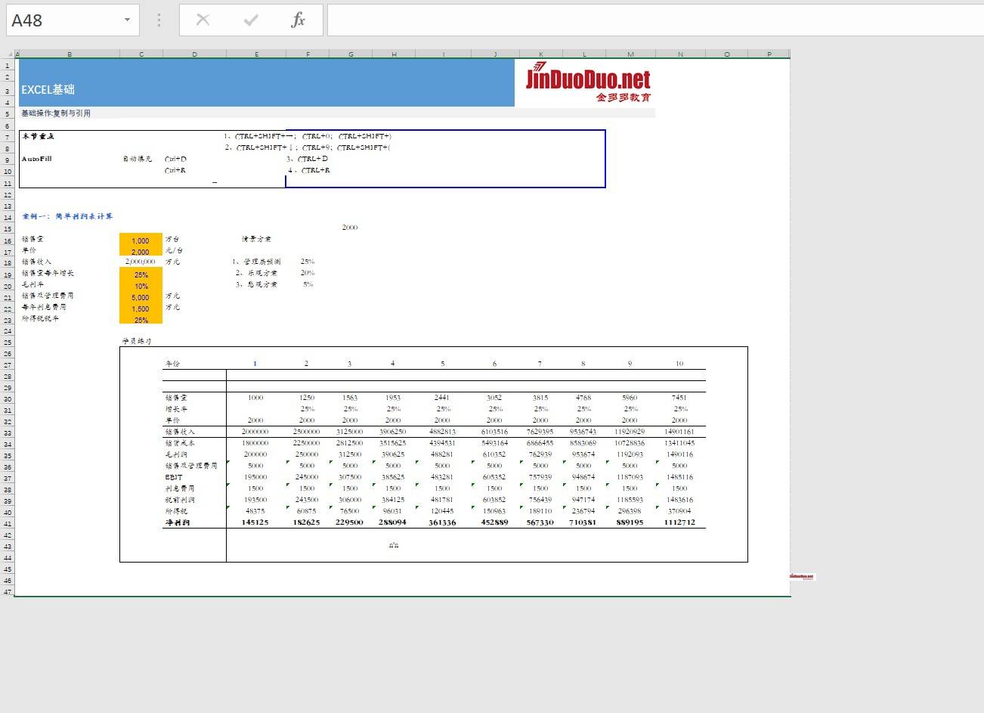
Task: Expand the Name Box dropdown arrow
Action: (x=127, y=20)
